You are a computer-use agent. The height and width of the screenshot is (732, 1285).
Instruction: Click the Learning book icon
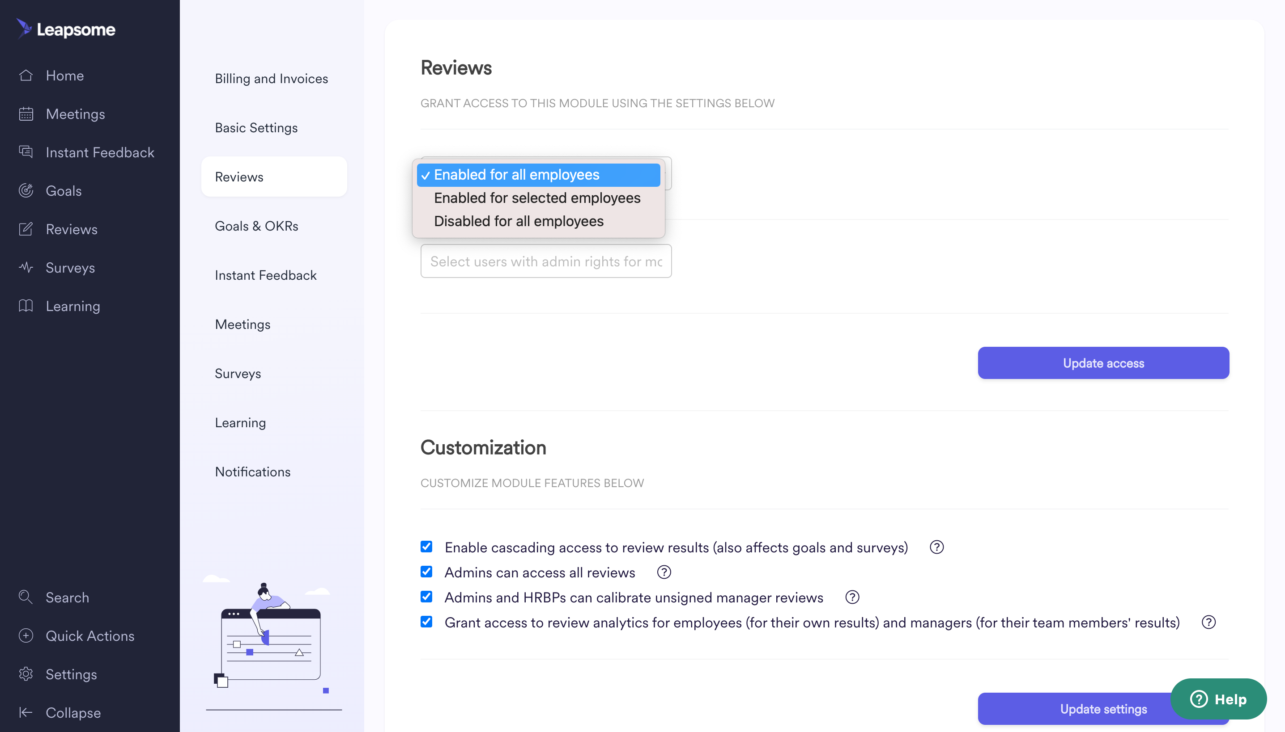tap(26, 306)
